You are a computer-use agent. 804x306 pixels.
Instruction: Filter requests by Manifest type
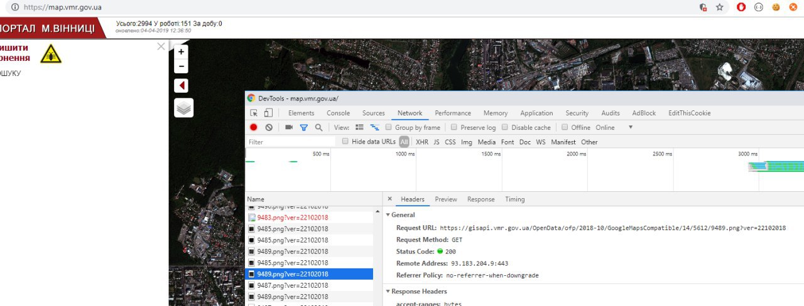click(563, 142)
